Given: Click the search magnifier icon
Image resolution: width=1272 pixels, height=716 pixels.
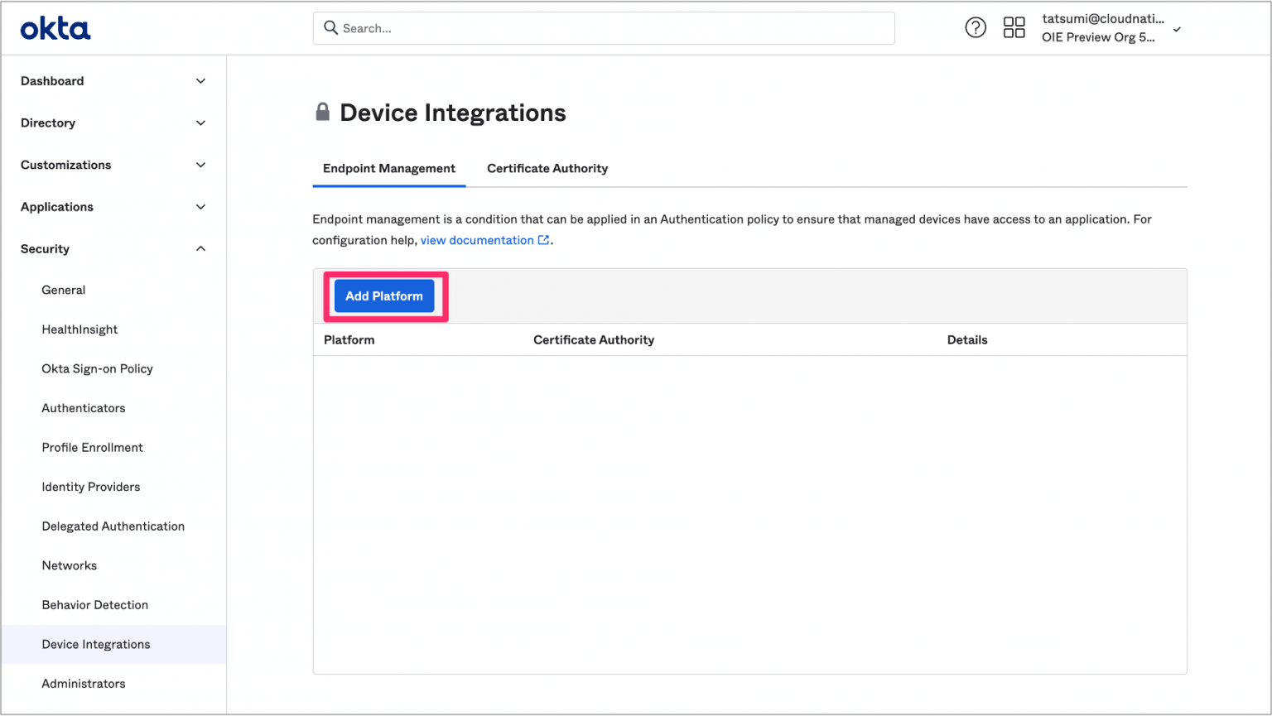Looking at the screenshot, I should 330,27.
